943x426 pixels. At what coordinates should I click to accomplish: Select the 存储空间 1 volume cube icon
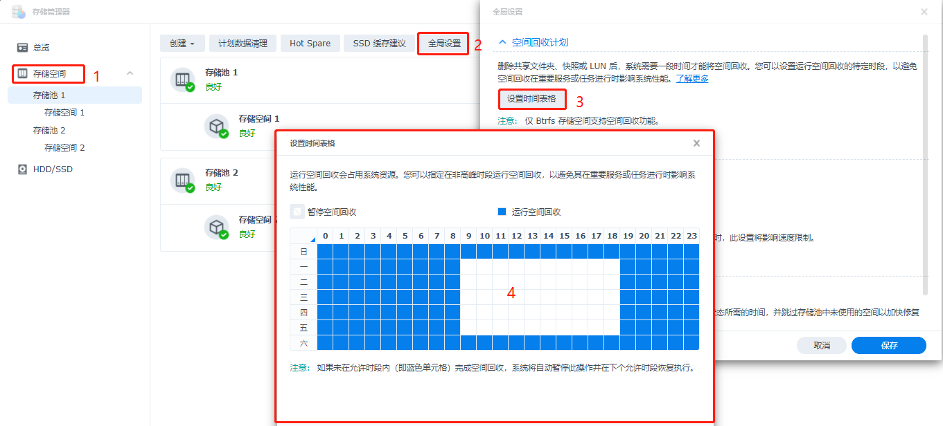pyautogui.click(x=218, y=127)
